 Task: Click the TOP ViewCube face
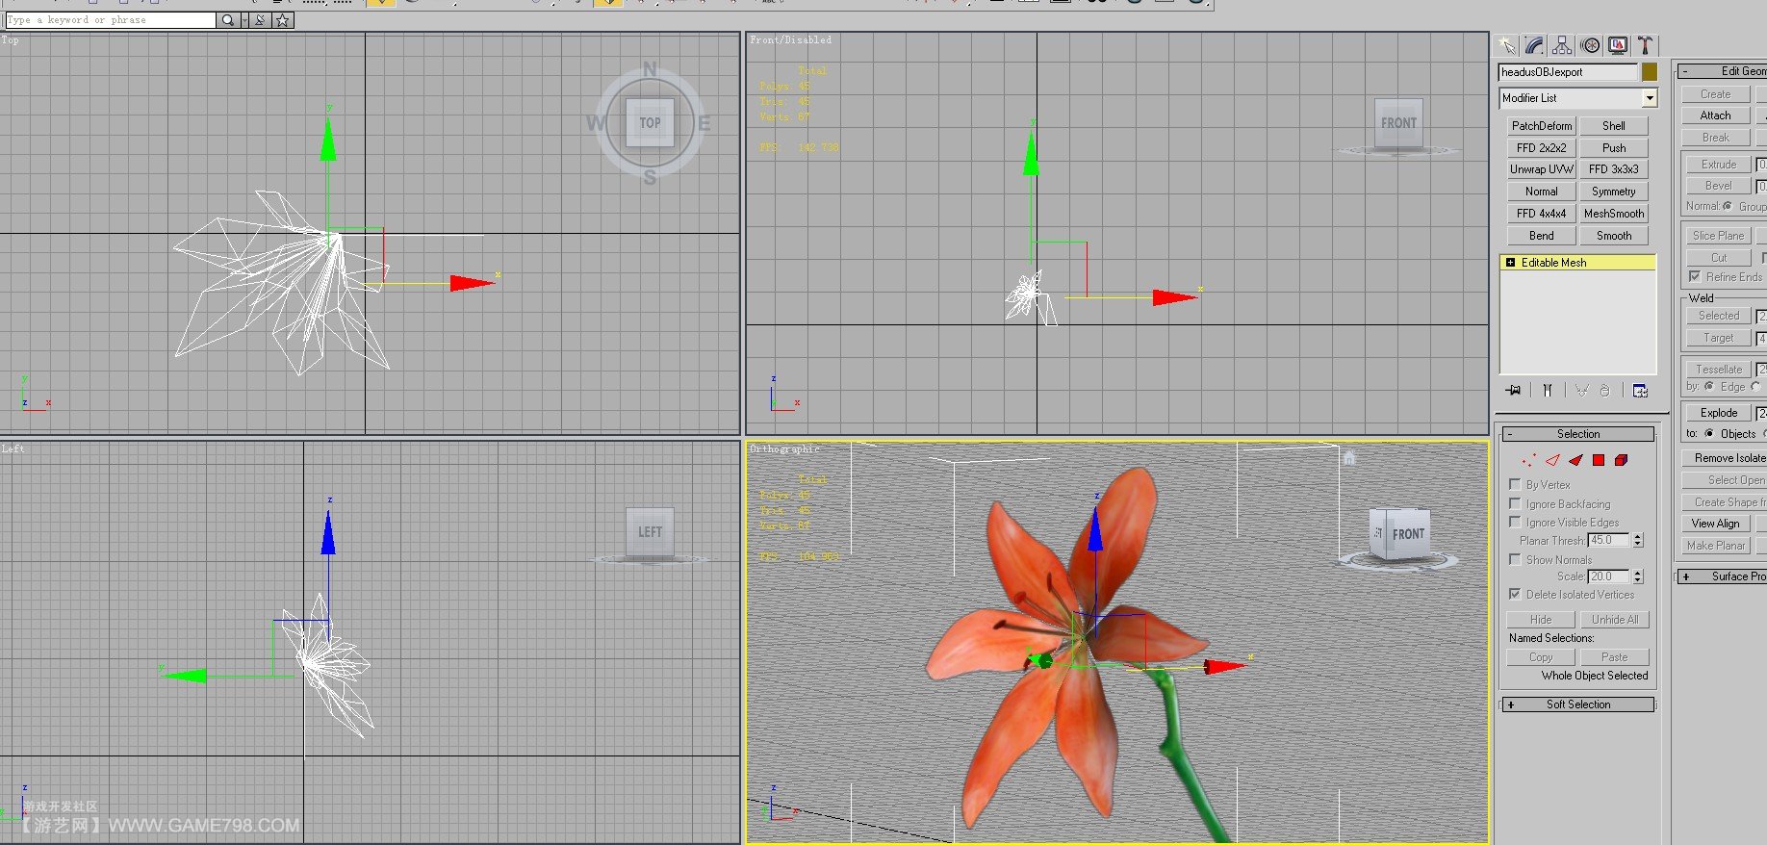coord(650,122)
